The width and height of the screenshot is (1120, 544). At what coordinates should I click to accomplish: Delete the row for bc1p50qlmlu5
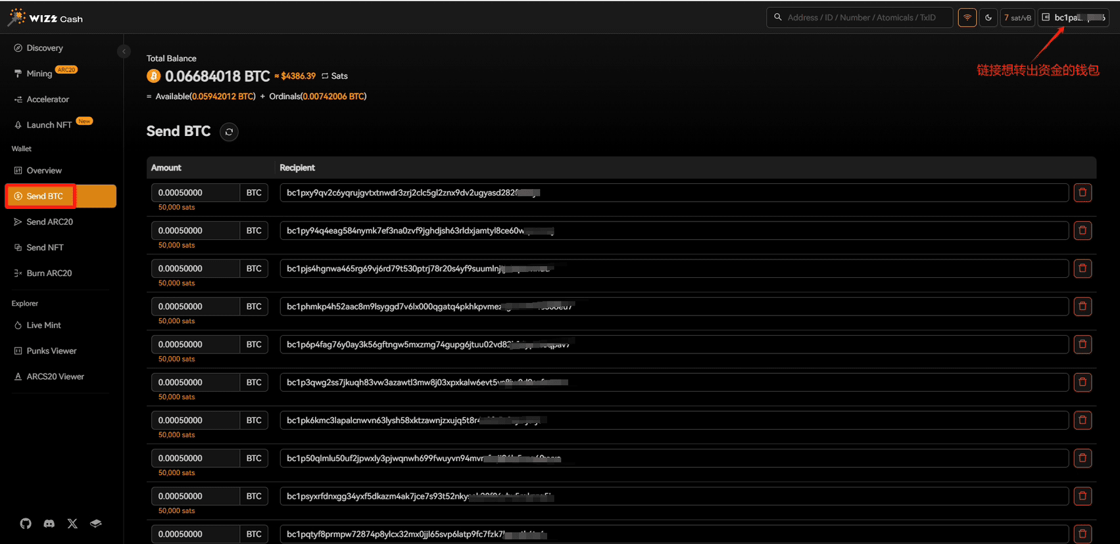point(1083,458)
